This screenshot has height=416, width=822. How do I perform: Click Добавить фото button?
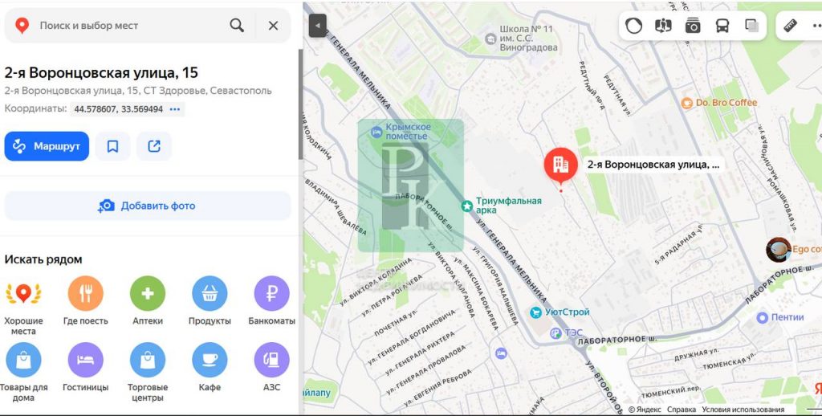[148, 206]
